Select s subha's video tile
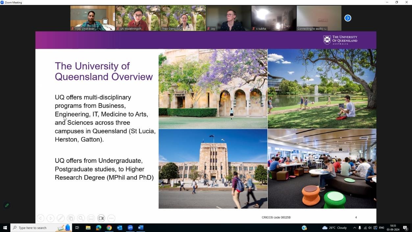412x232 pixels. 274,18
